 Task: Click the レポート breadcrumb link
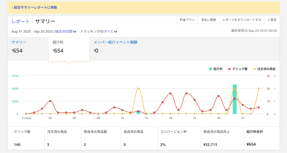(20, 21)
